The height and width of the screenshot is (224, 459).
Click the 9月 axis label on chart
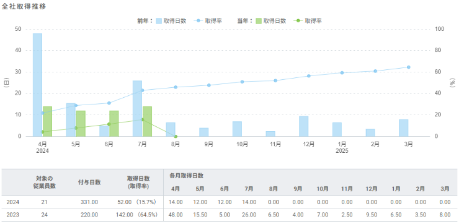pyautogui.click(x=208, y=144)
